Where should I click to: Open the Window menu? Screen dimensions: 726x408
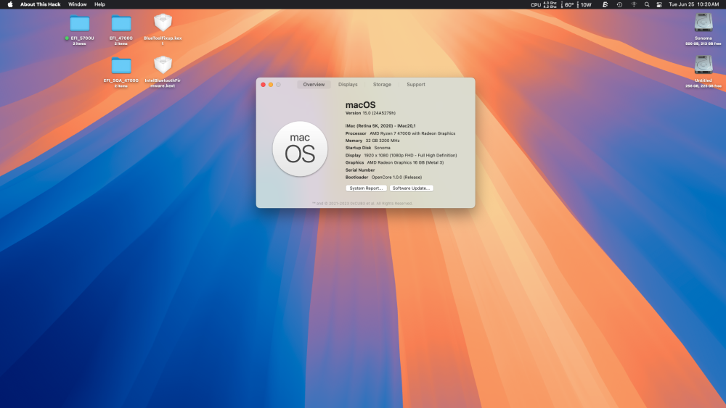78,4
